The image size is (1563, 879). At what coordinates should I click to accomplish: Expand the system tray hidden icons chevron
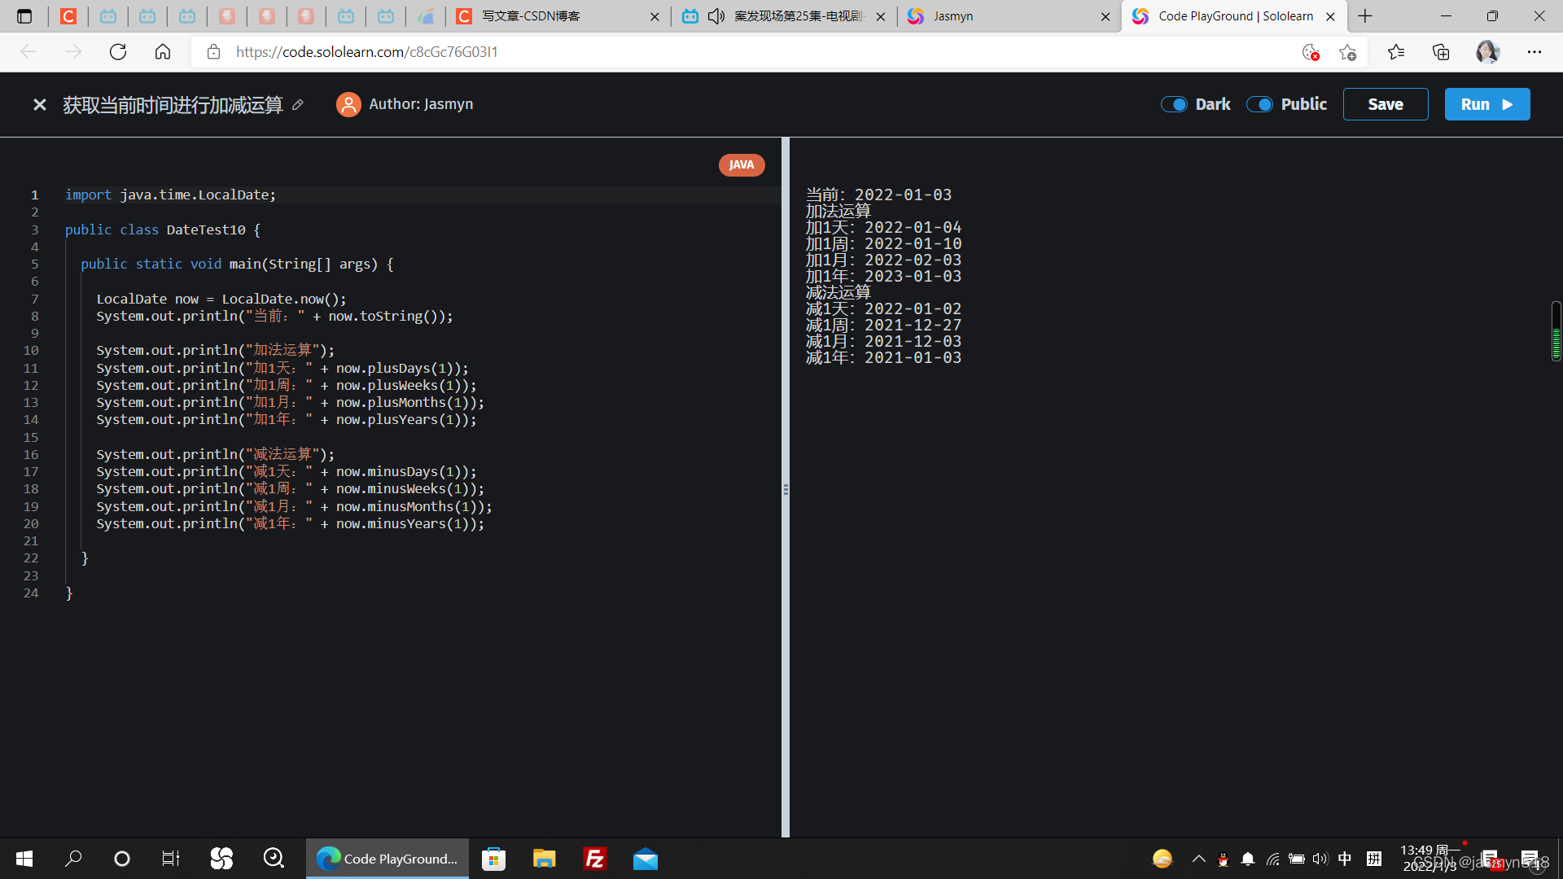pos(1198,859)
